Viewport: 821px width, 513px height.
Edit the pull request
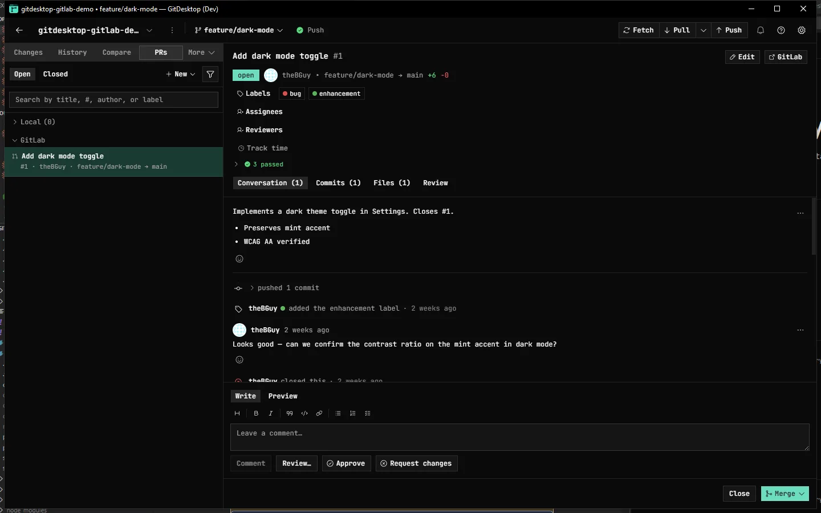(x=742, y=57)
